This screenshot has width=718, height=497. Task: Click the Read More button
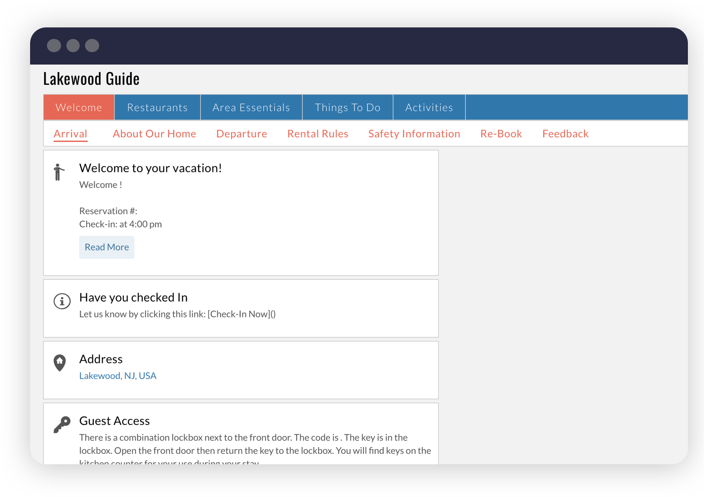point(107,247)
